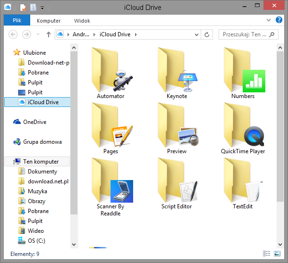
Task: Switch to large icons view in status bar
Action: tap(277, 254)
